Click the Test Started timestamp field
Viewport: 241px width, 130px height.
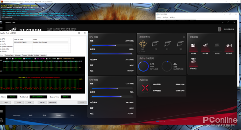coord(39,97)
